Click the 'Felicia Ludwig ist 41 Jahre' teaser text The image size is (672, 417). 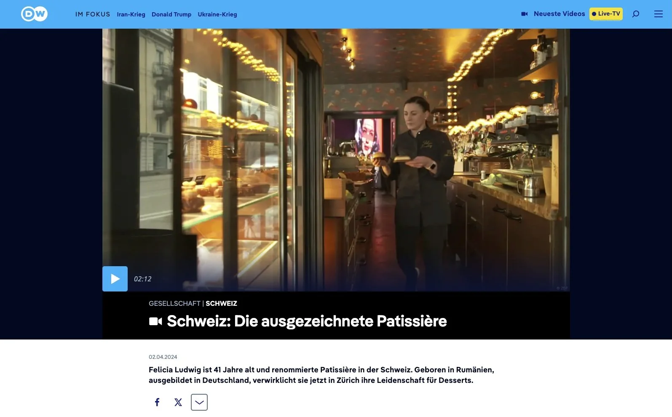pos(321,375)
